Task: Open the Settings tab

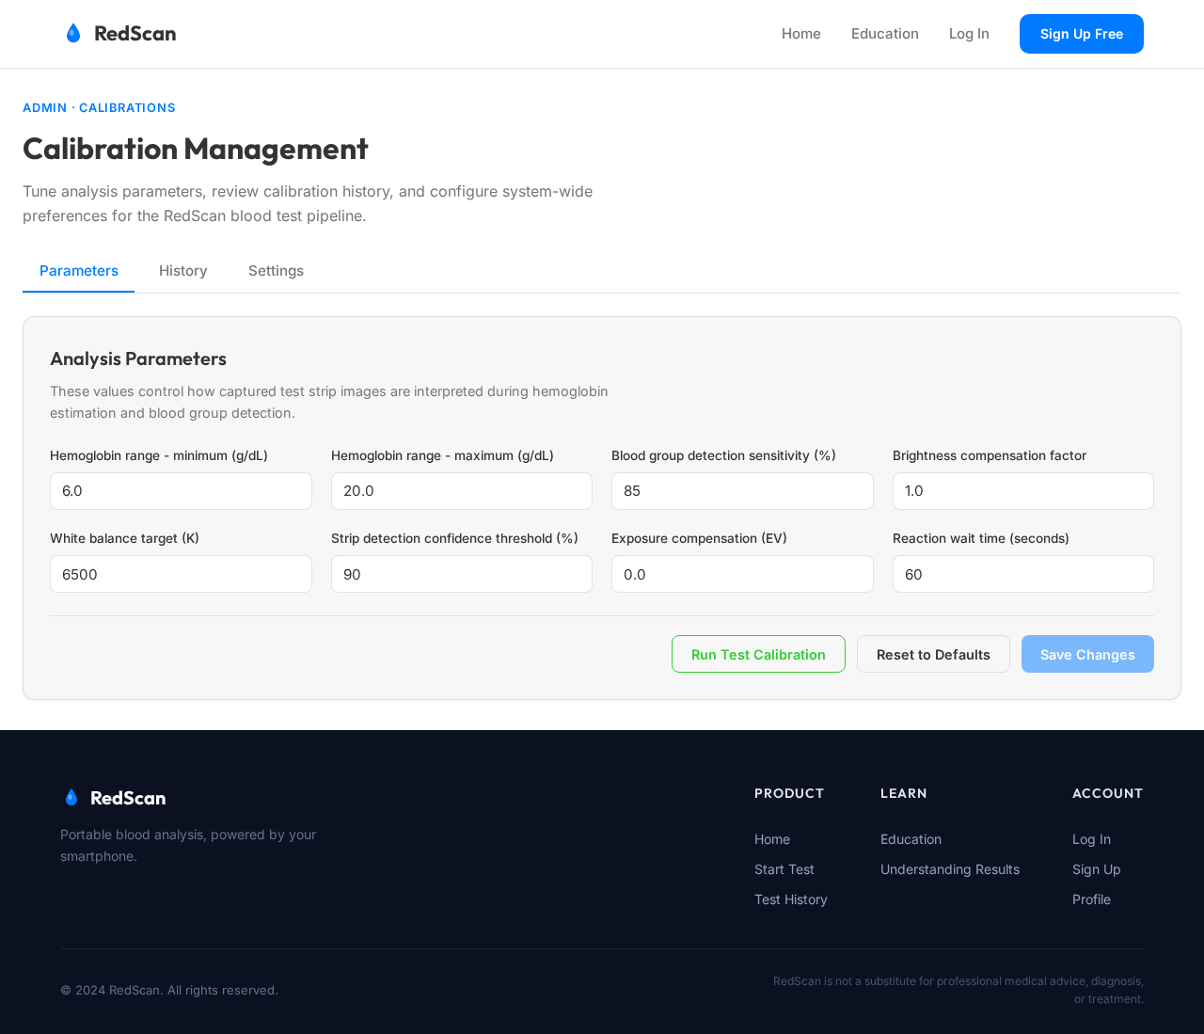Action: point(276,271)
